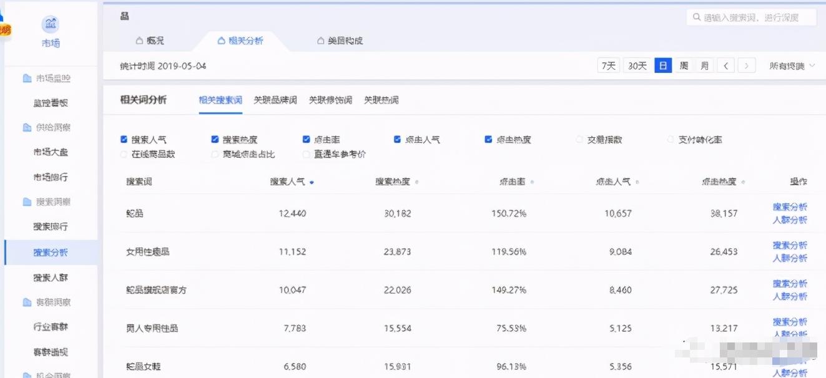Select the highlighted 日 day button
This screenshot has height=378, width=826.
click(x=663, y=65)
